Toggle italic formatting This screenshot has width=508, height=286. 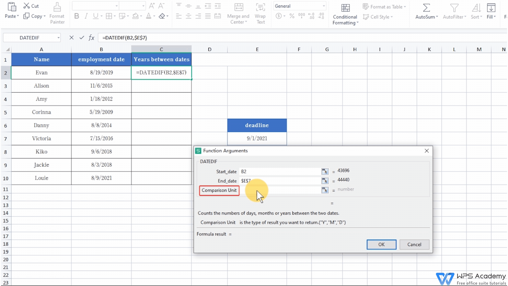click(x=86, y=16)
